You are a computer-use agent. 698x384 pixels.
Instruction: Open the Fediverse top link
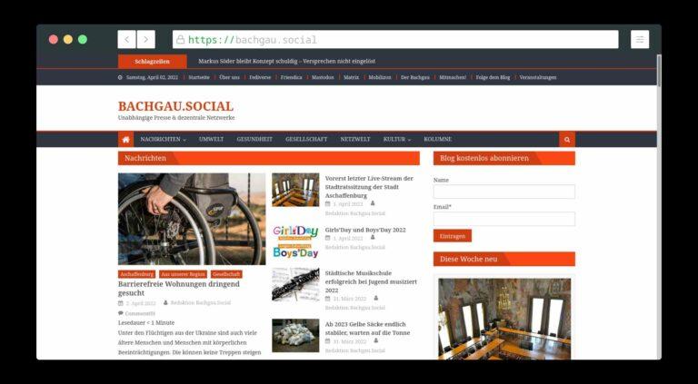pos(260,77)
